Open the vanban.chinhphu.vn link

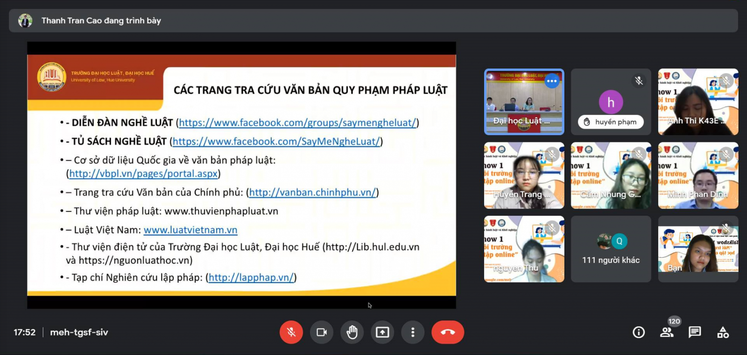point(312,192)
